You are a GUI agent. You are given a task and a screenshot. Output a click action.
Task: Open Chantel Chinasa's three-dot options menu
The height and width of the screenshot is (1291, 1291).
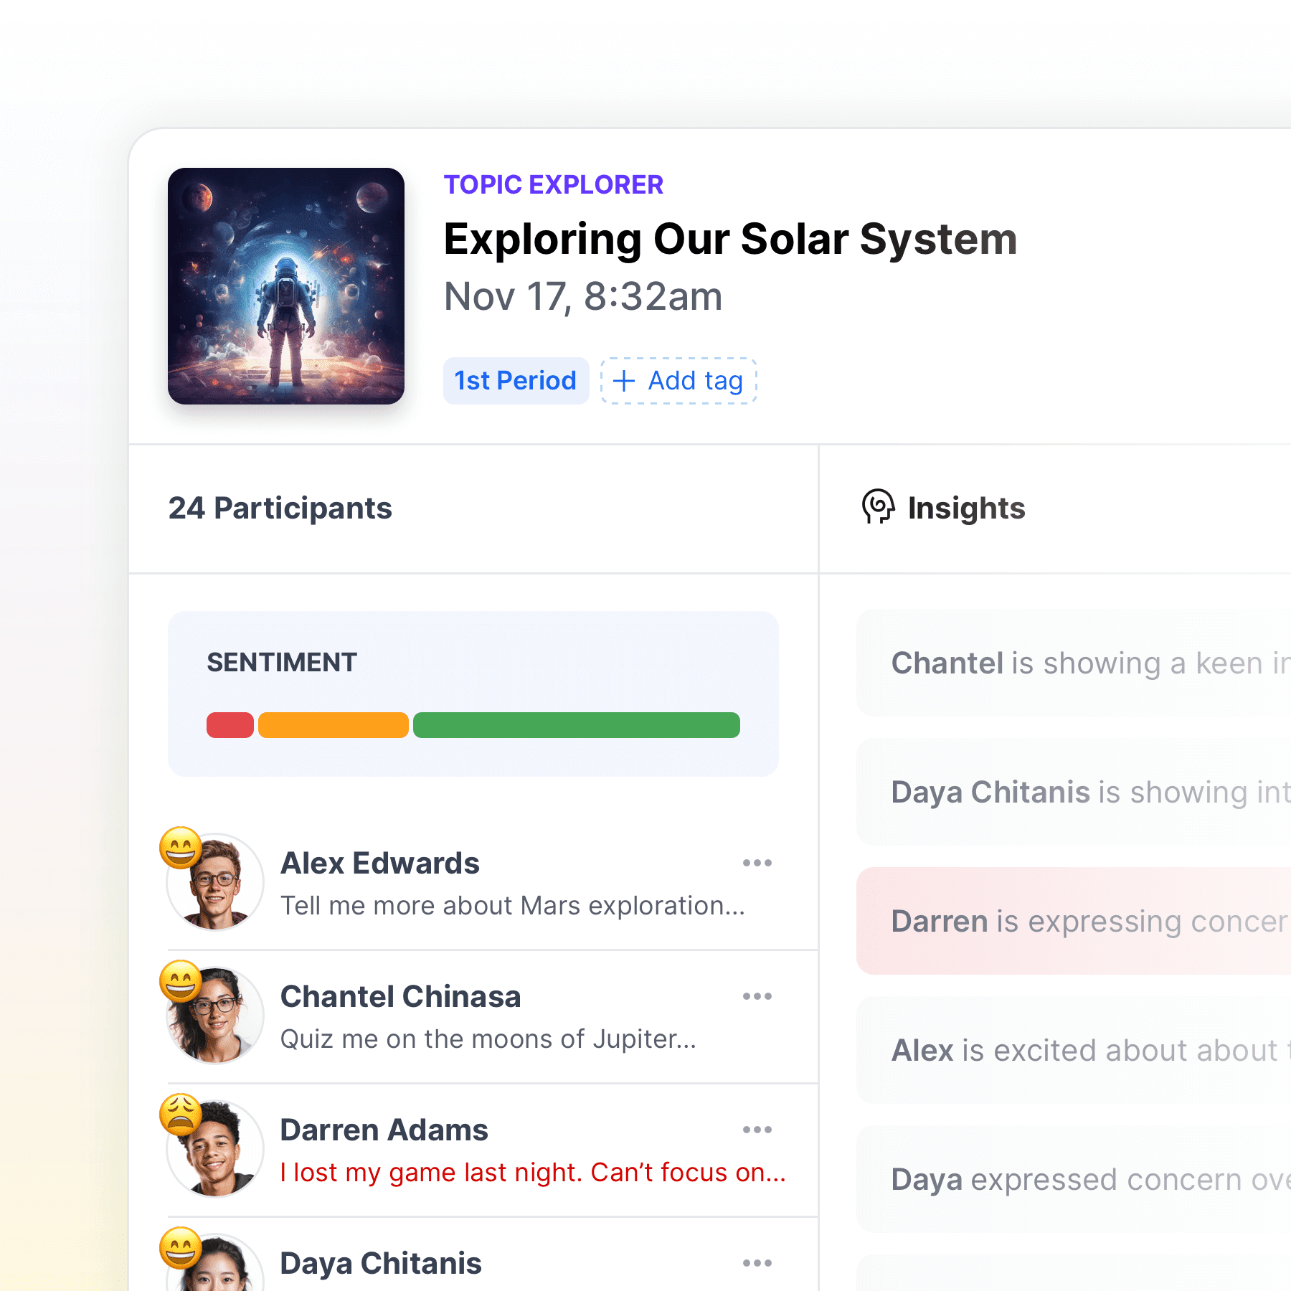(x=757, y=996)
